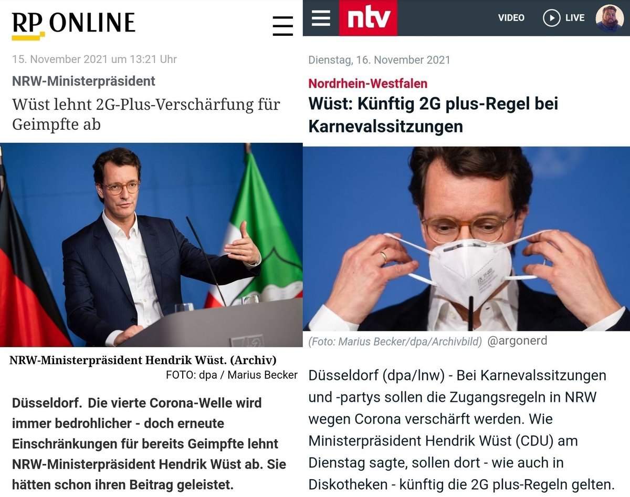Image resolution: width=630 pixels, height=497 pixels.
Task: Click the @argonerd watermark handle
Action: click(x=517, y=341)
